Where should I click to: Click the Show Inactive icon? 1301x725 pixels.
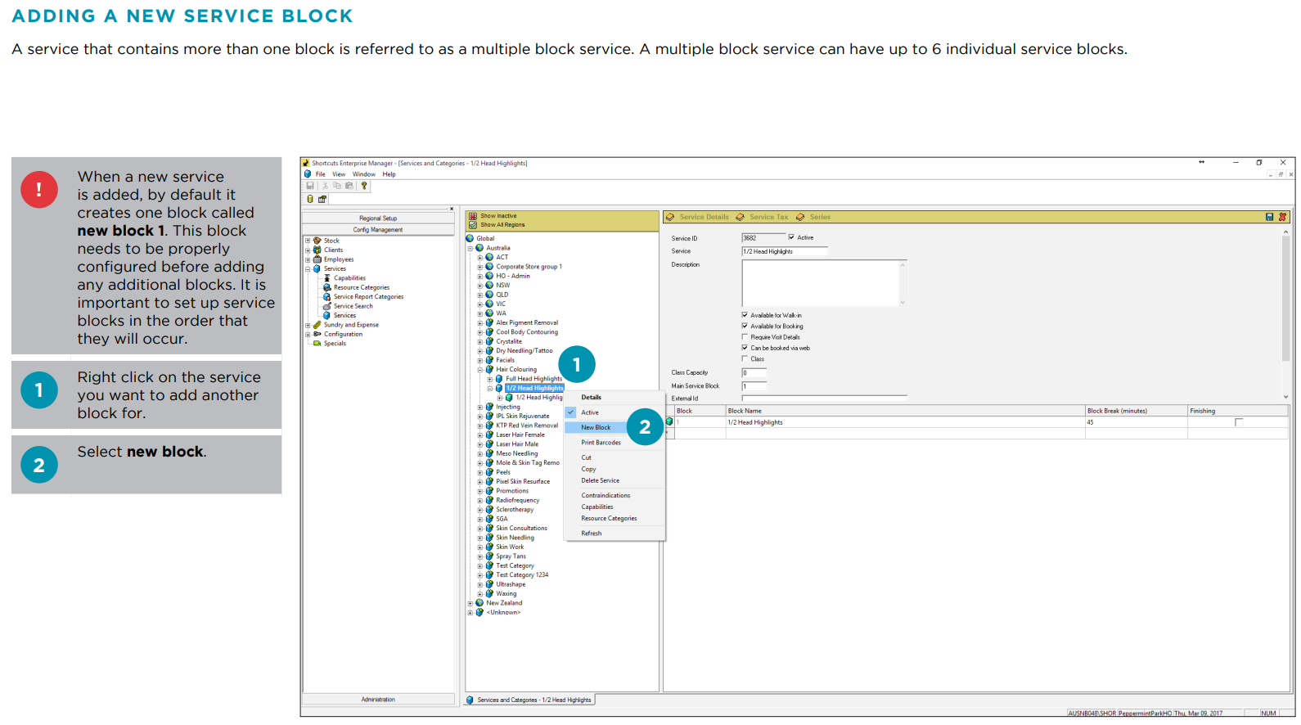click(473, 216)
